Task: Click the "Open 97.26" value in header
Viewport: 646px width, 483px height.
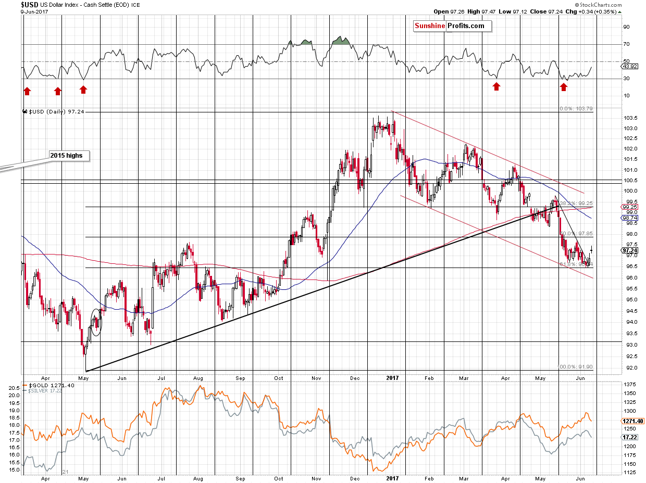Action: pyautogui.click(x=449, y=11)
